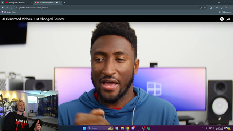Viewport: 233px width, 131px height.
Task: Restore down the Chrome window
Action: tap(225, 3)
